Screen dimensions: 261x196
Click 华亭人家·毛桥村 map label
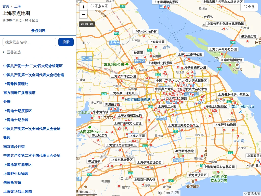[146, 31]
